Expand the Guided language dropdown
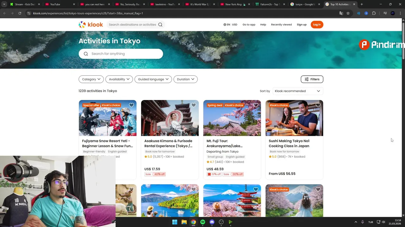 click(153, 79)
